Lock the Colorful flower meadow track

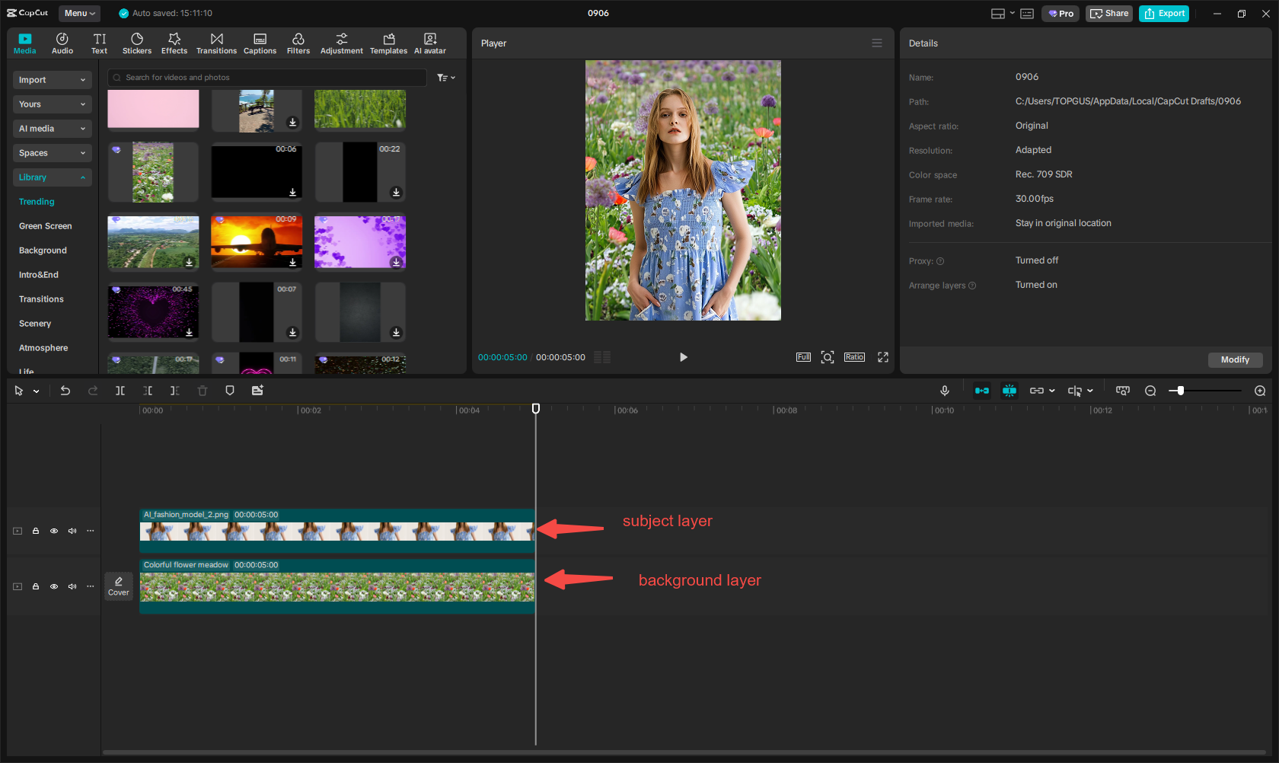pyautogui.click(x=36, y=586)
